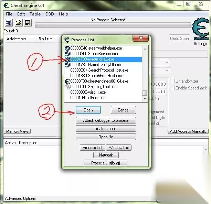
Task: Click the Cancel button
Action: coord(123,110)
